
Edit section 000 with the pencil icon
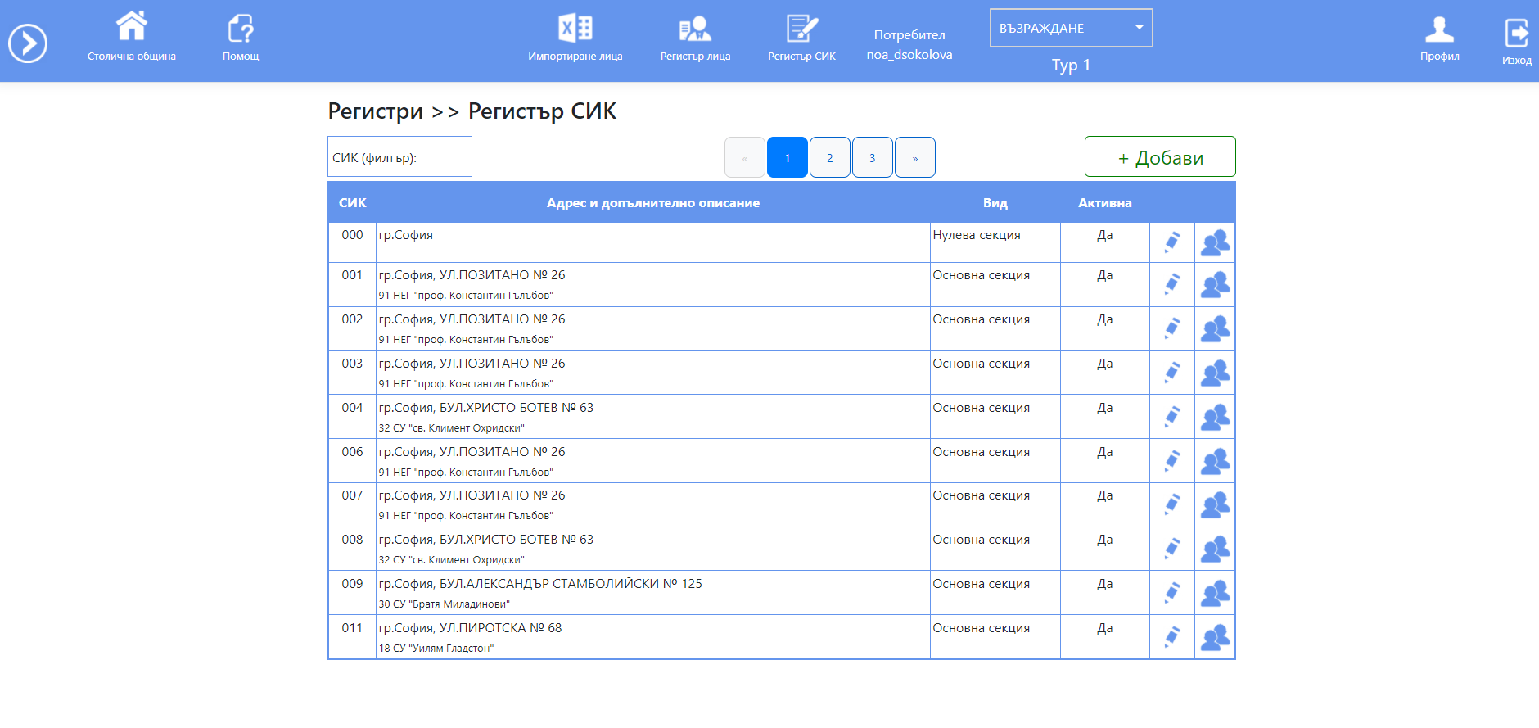point(1172,242)
